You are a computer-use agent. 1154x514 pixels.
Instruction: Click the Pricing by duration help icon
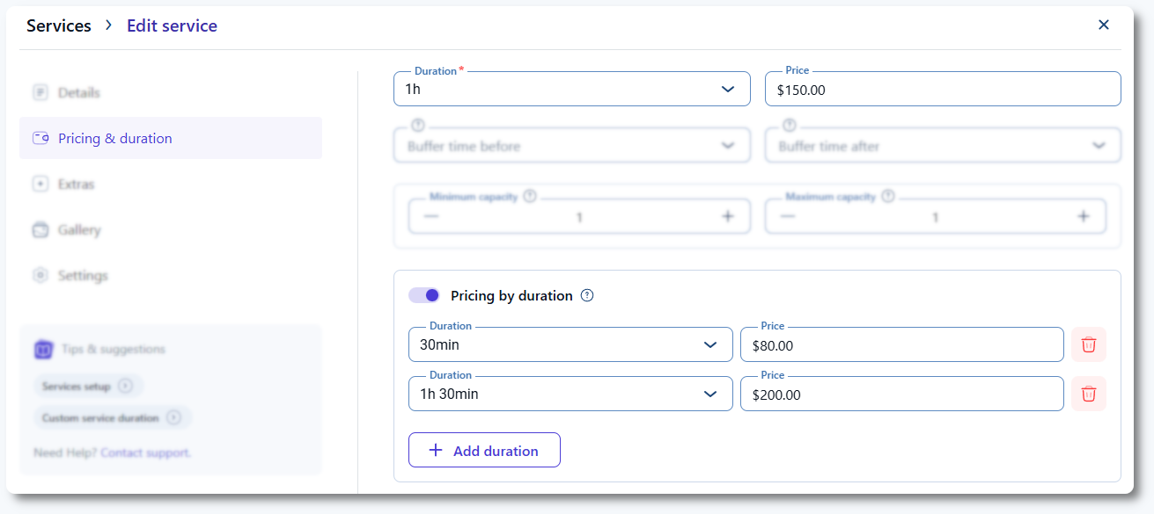pyautogui.click(x=587, y=296)
